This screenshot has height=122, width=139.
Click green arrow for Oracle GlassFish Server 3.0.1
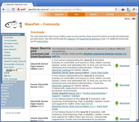(117, 85)
